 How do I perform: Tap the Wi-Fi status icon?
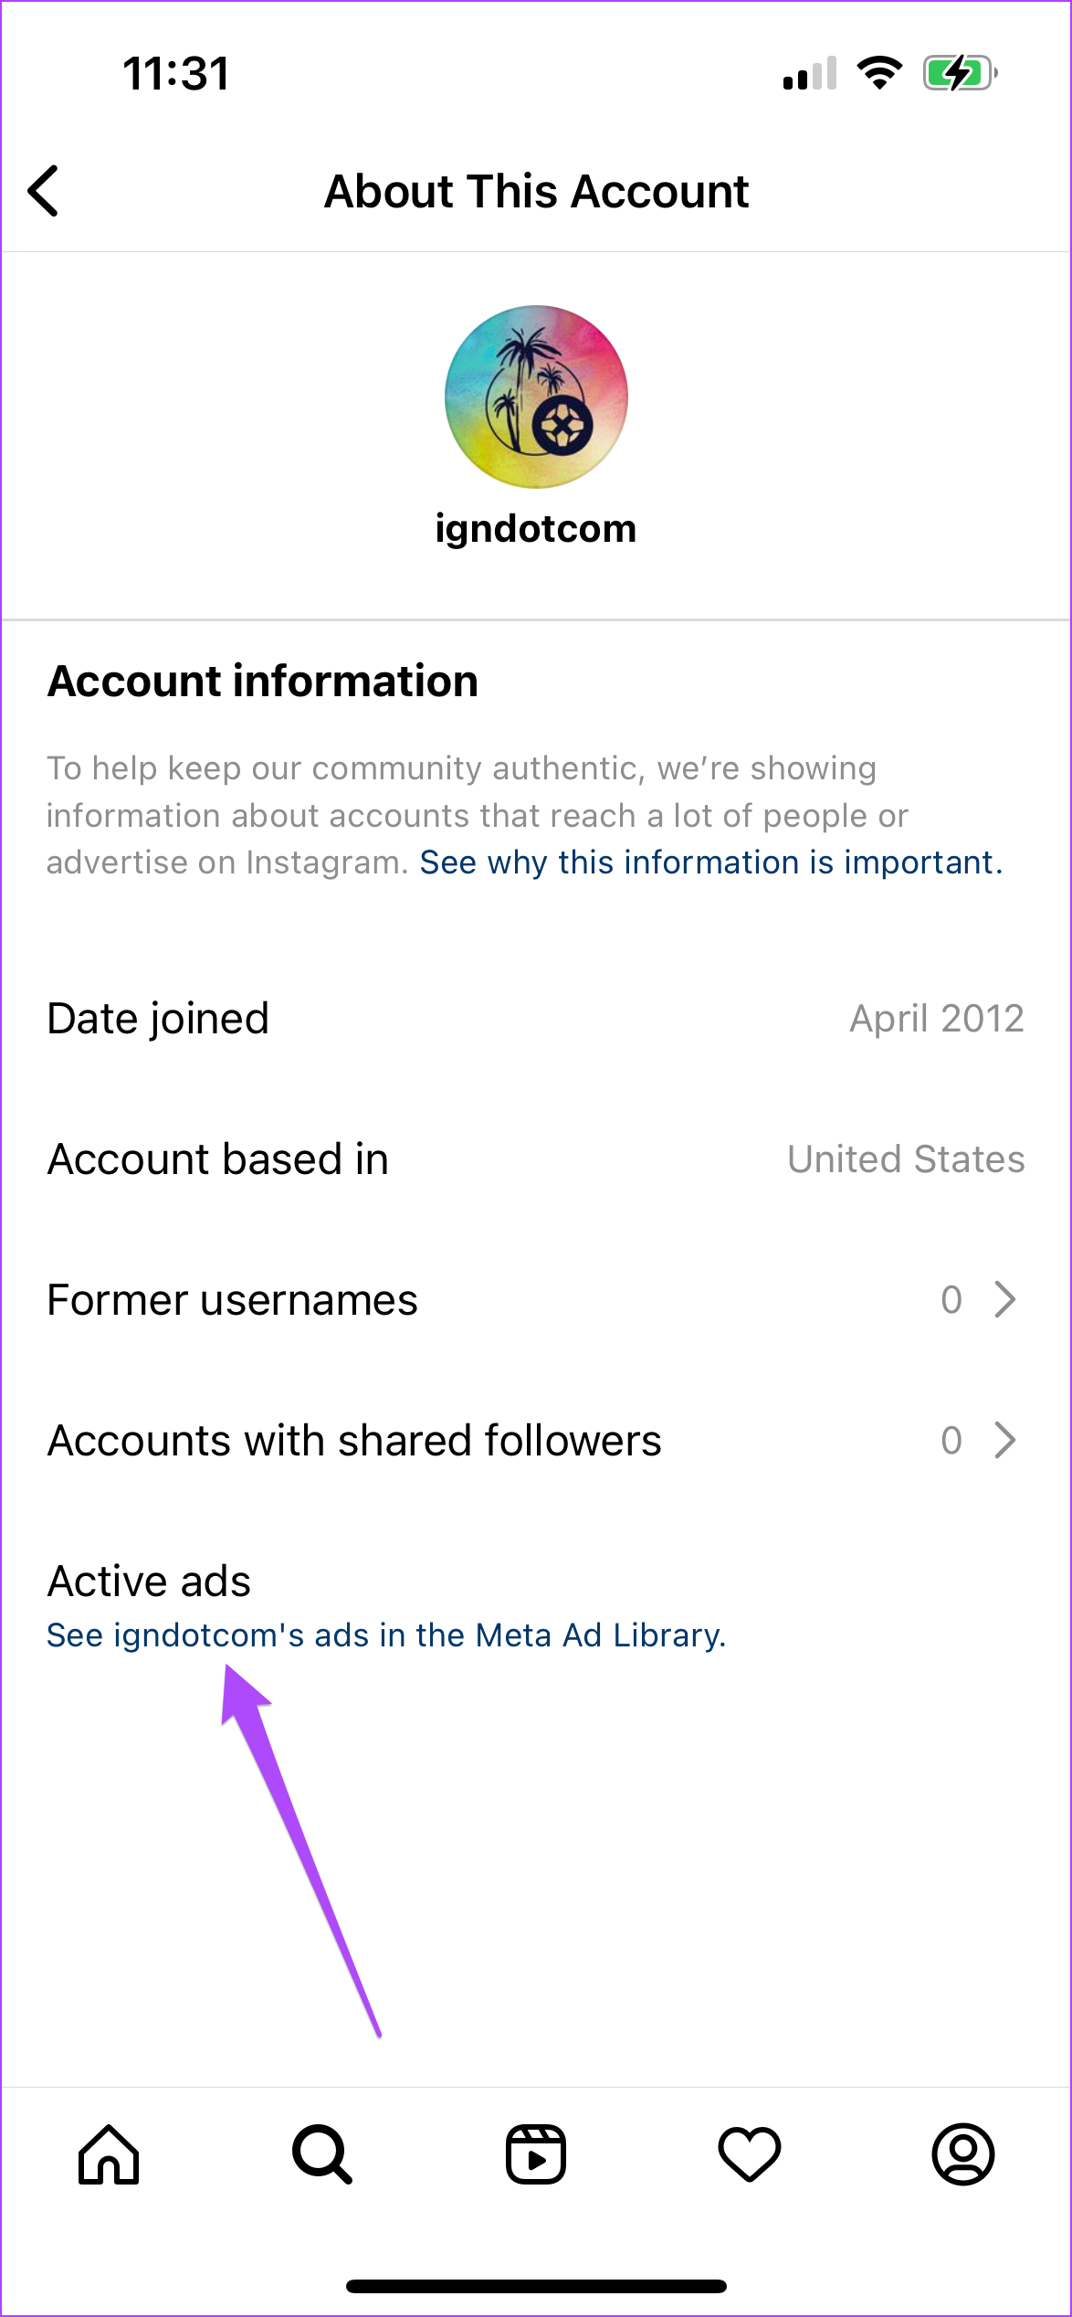[879, 73]
